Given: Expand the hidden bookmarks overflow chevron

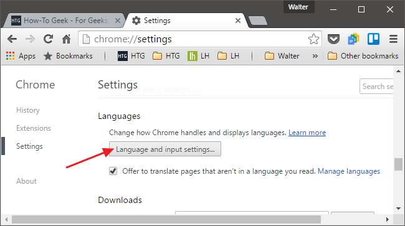Looking at the screenshot, I should point(315,56).
